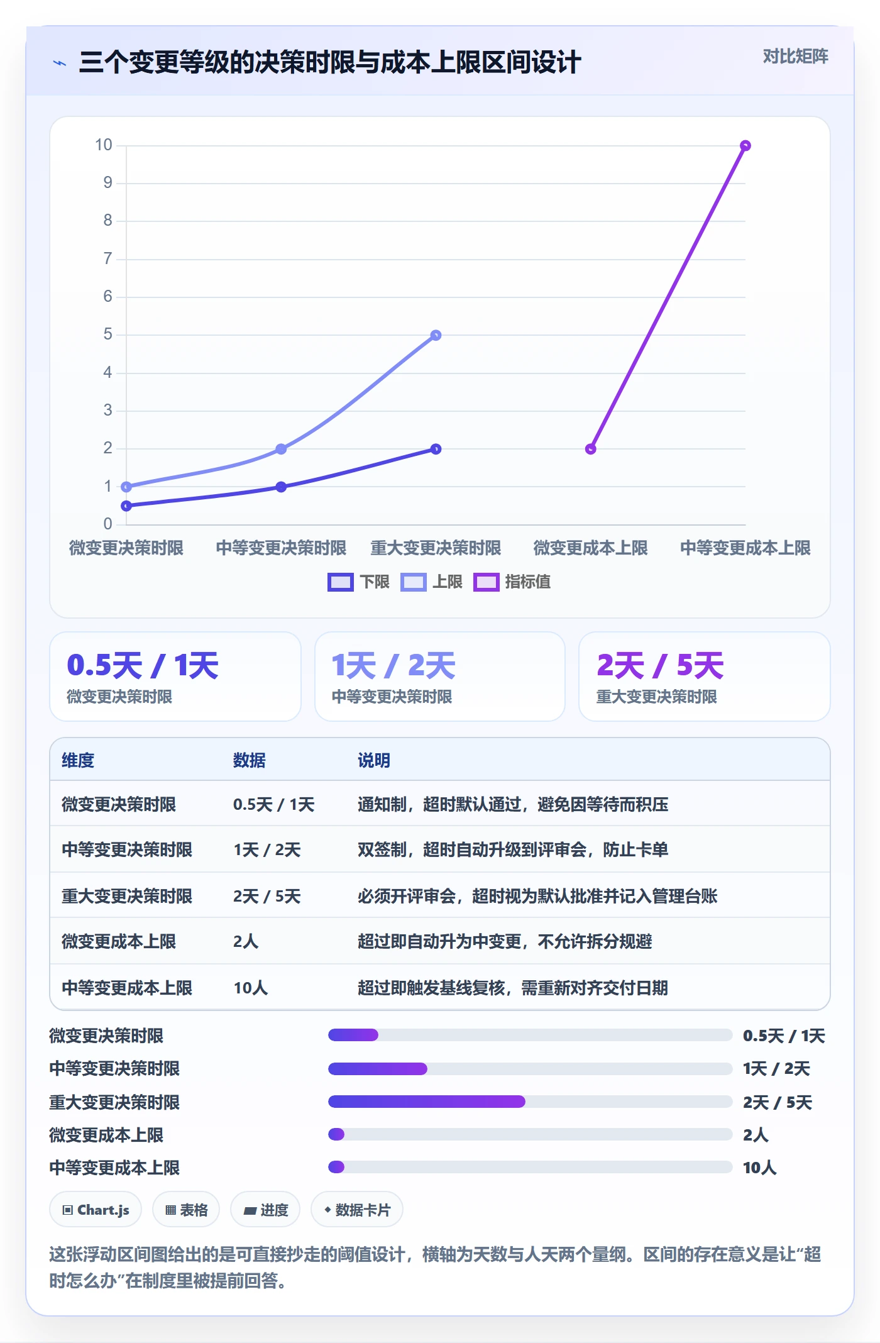Click the 双签制 description cell
Screen dimensions: 880x1343
pyautogui.click(x=513, y=849)
